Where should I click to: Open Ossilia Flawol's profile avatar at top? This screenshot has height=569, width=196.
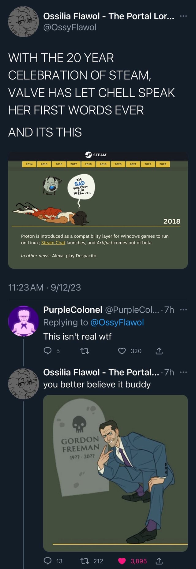[23, 21]
